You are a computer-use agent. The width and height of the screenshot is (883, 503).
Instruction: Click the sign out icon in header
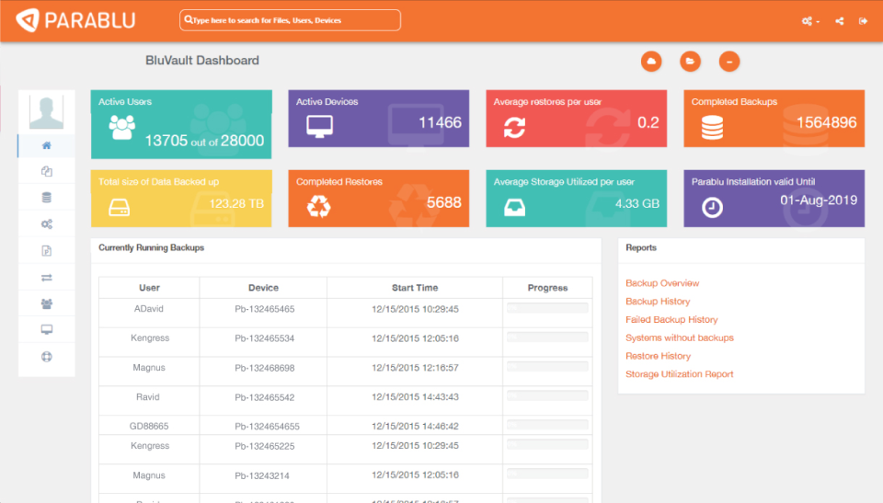(863, 21)
